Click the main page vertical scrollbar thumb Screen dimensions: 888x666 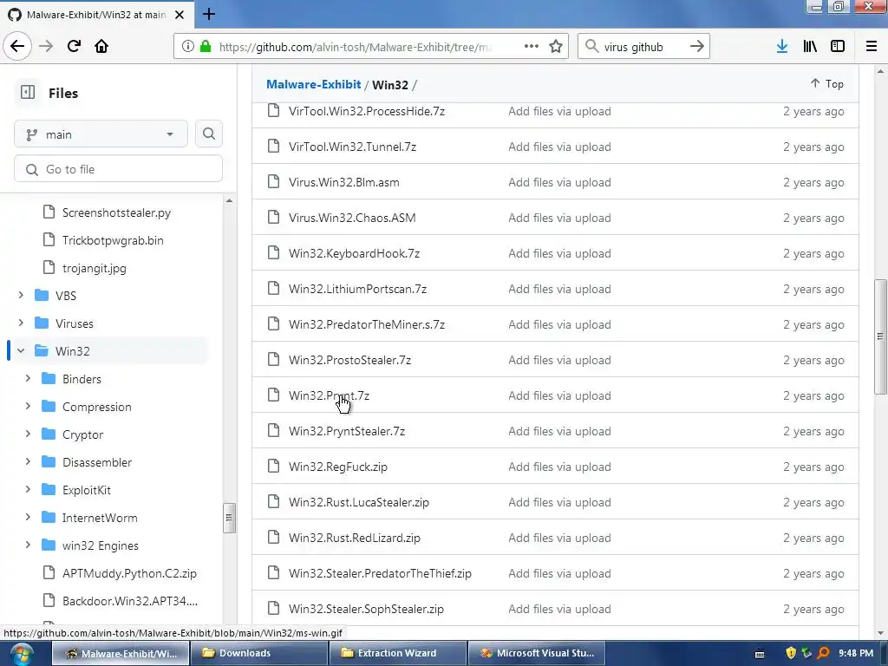tap(880, 336)
